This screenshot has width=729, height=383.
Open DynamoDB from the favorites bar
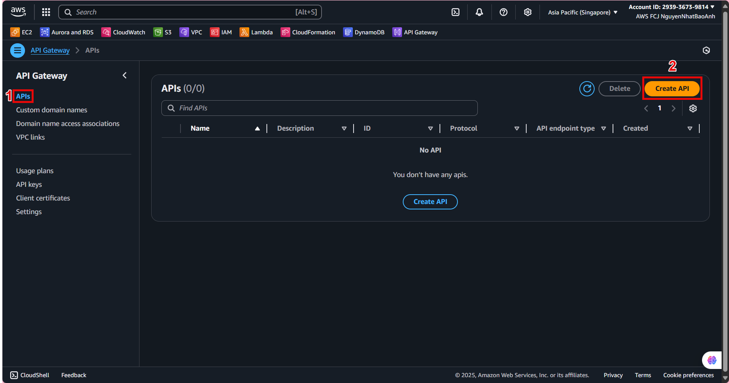click(364, 32)
